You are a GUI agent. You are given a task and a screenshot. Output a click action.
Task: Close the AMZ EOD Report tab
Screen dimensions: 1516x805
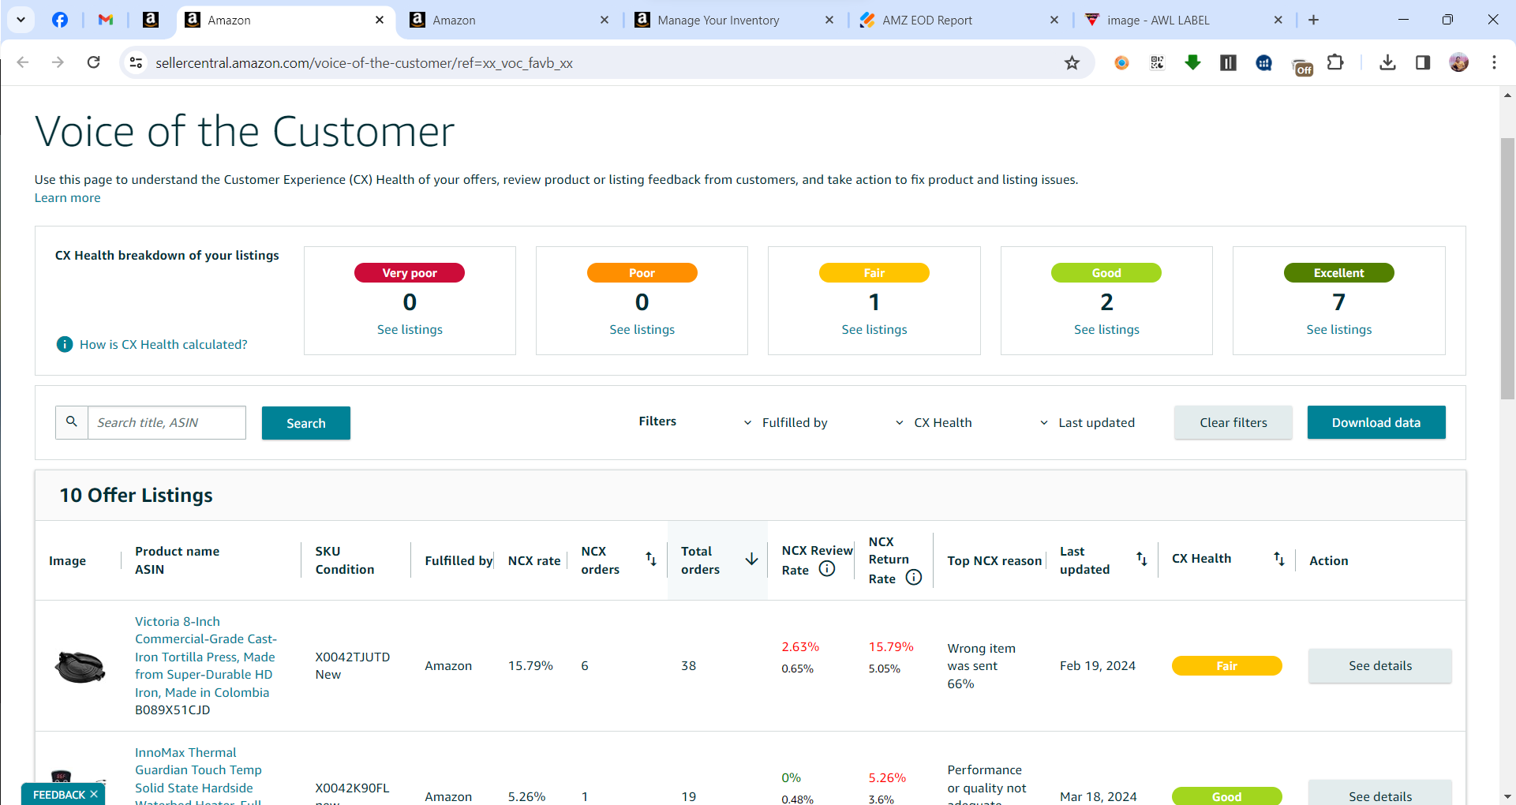pos(1054,20)
